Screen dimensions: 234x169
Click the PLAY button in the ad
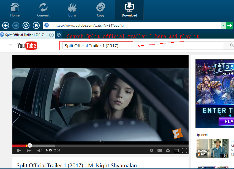tap(227, 121)
